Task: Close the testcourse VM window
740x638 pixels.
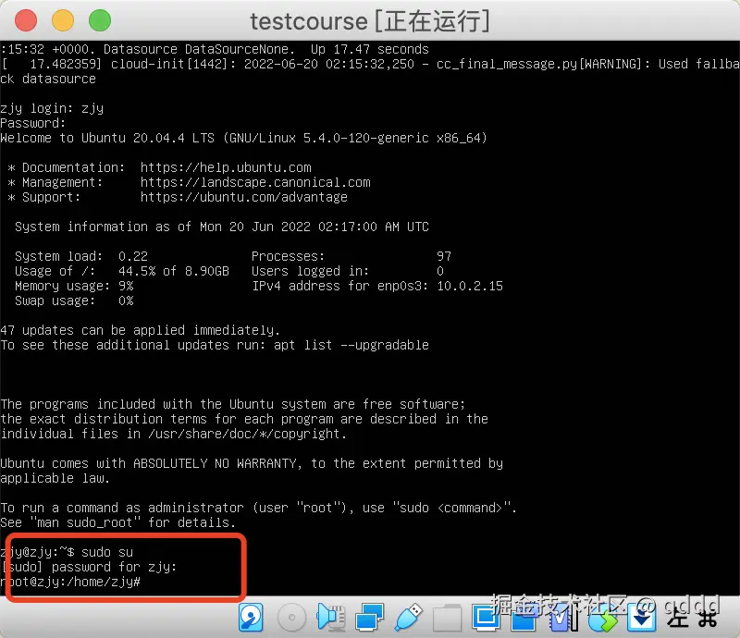Action: pos(26,20)
